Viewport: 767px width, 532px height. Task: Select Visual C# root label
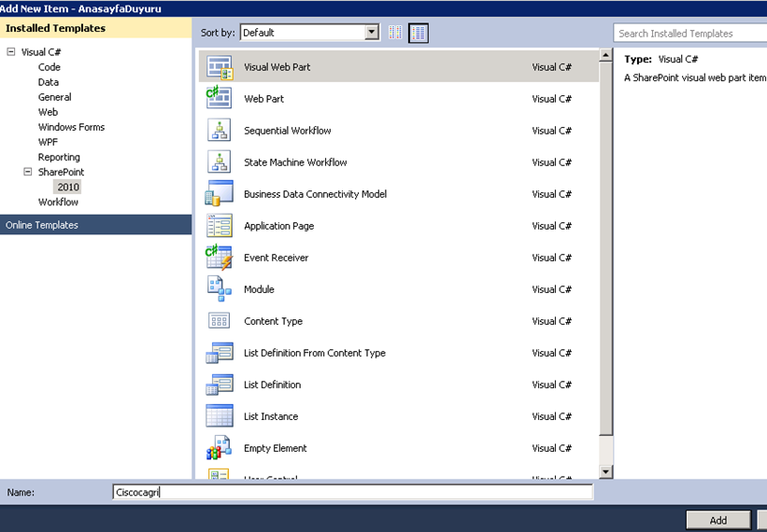pyautogui.click(x=41, y=51)
